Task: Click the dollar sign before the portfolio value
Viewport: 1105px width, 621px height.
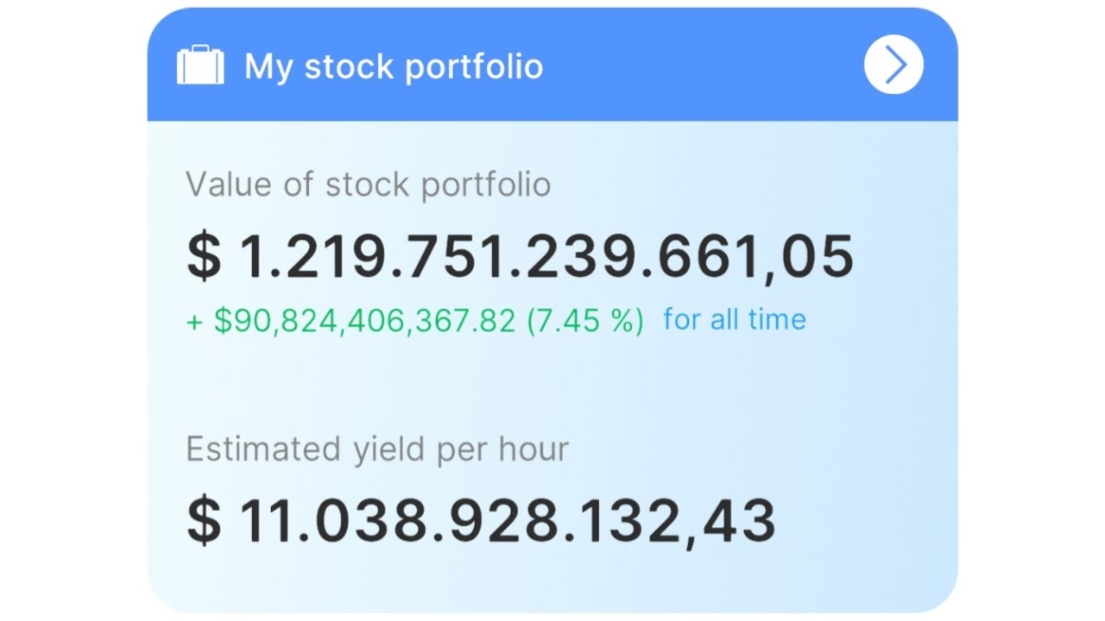Action: (204, 257)
